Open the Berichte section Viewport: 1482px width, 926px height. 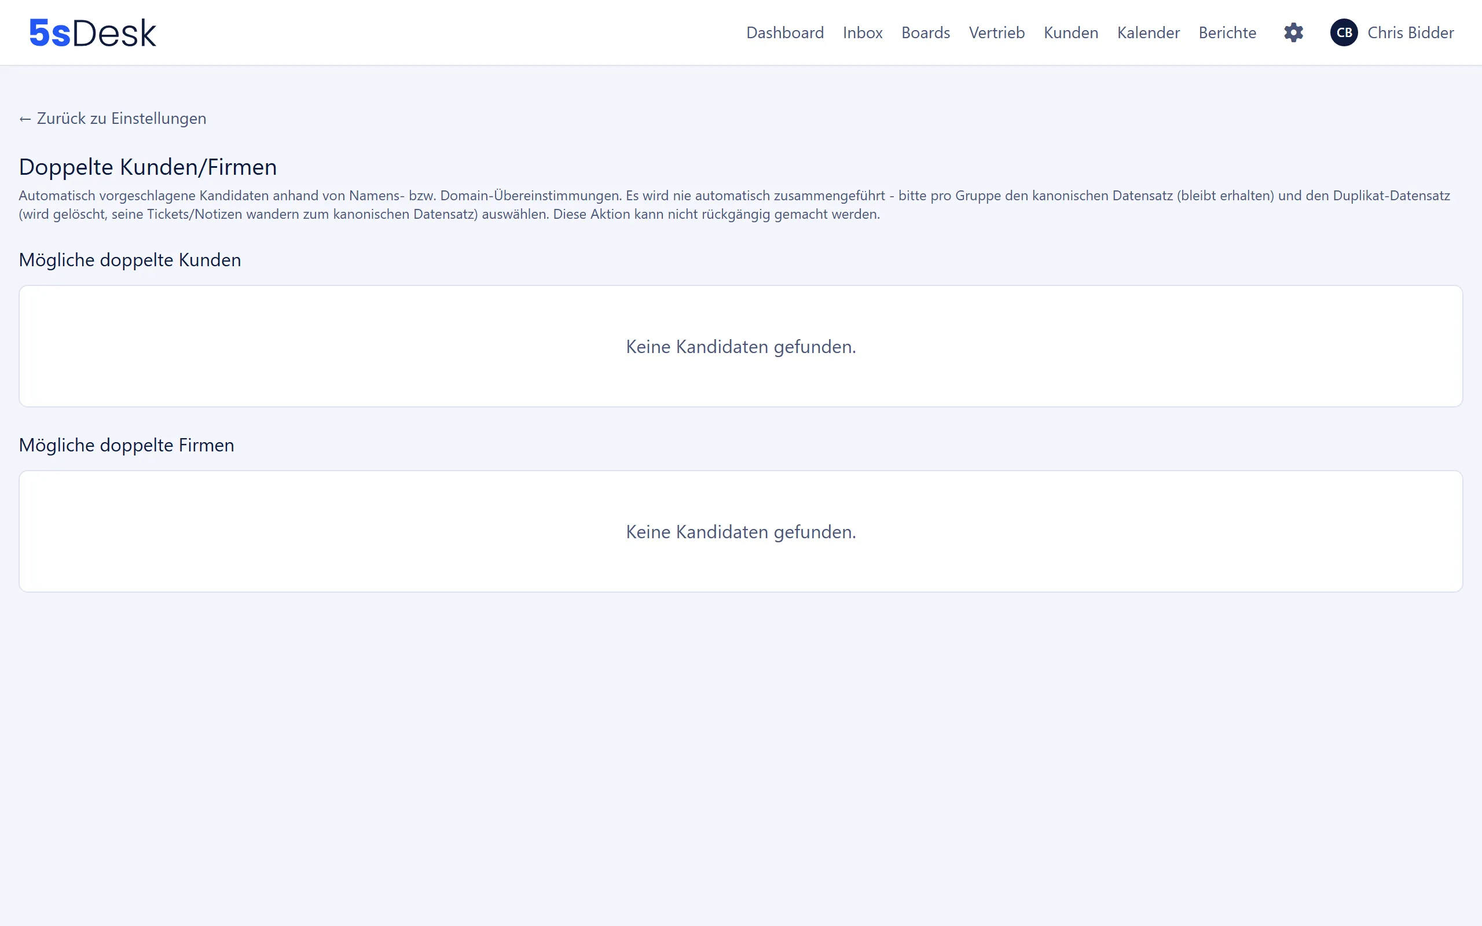click(1227, 32)
